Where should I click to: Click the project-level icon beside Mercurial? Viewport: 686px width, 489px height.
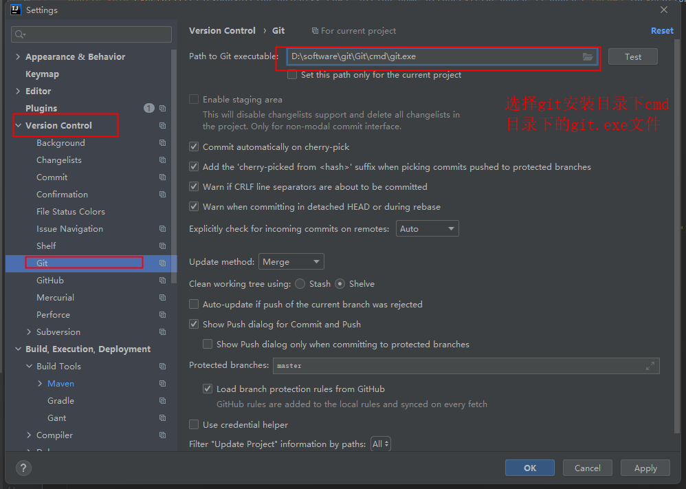coord(163,298)
